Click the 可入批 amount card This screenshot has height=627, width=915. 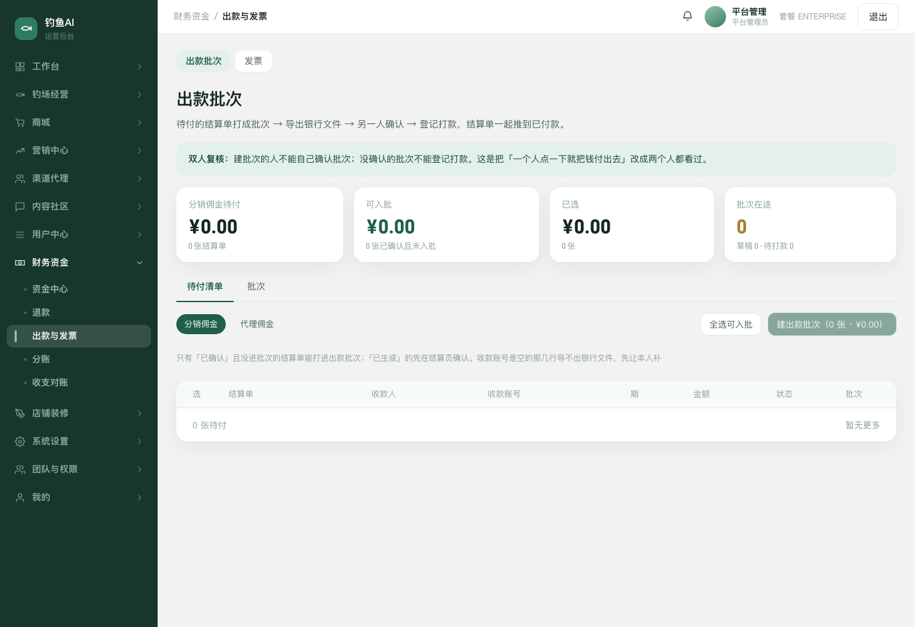(446, 225)
